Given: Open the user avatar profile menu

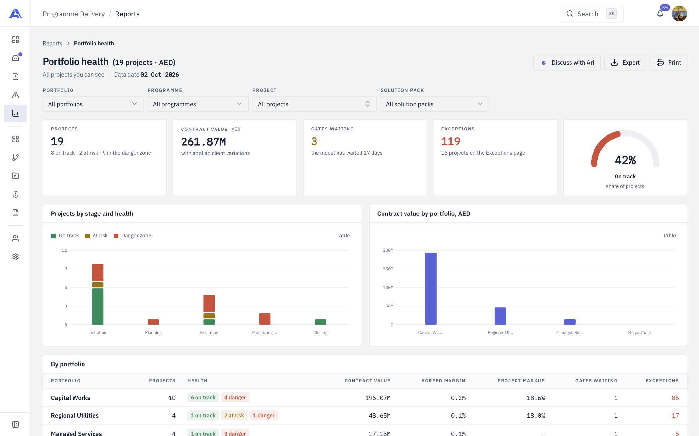Looking at the screenshot, I should pos(679,14).
